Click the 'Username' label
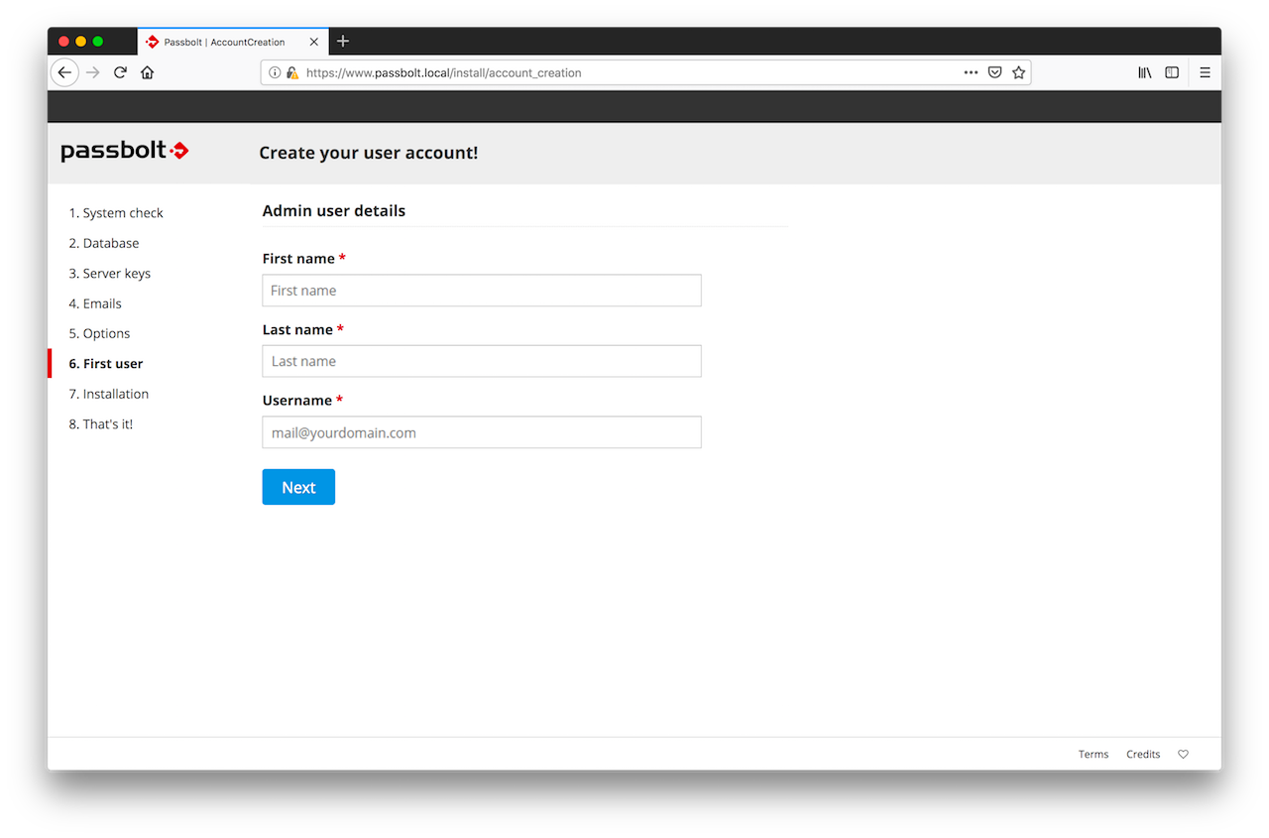1269x838 pixels. [297, 401]
